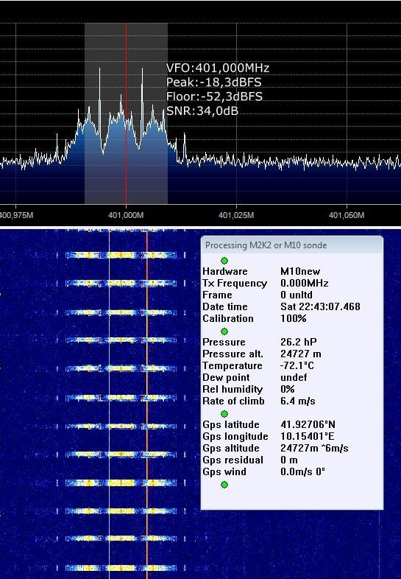Click the Gps latitude value 41.92706°N
The width and height of the screenshot is (401, 579).
(x=308, y=424)
